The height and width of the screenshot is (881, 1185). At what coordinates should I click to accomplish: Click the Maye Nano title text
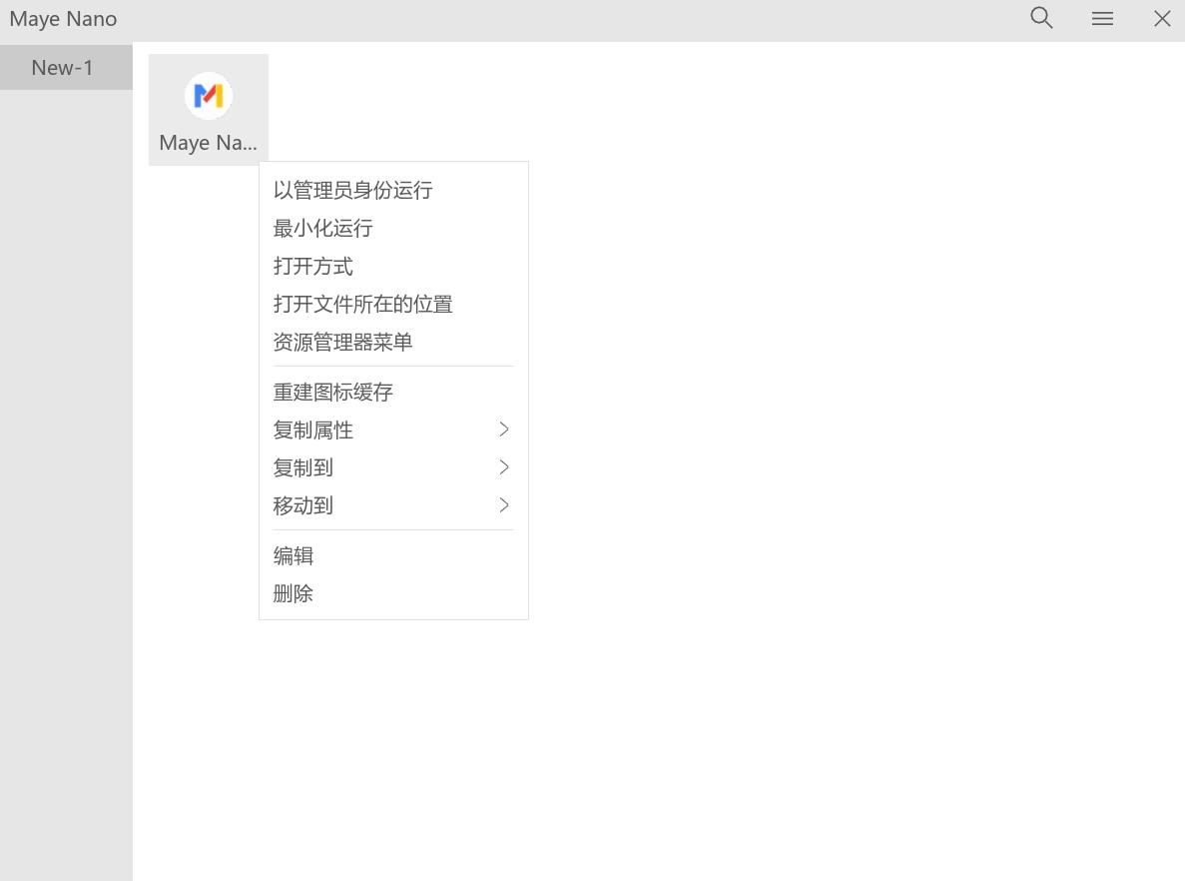[63, 19]
